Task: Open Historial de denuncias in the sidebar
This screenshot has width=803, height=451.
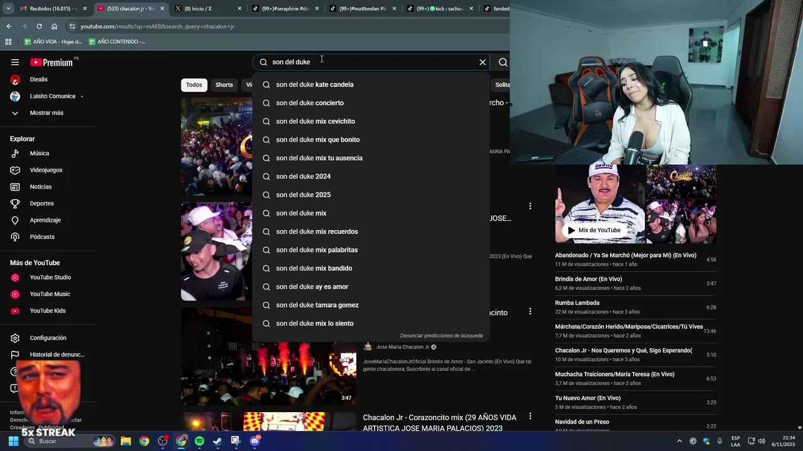Action: pos(56,355)
